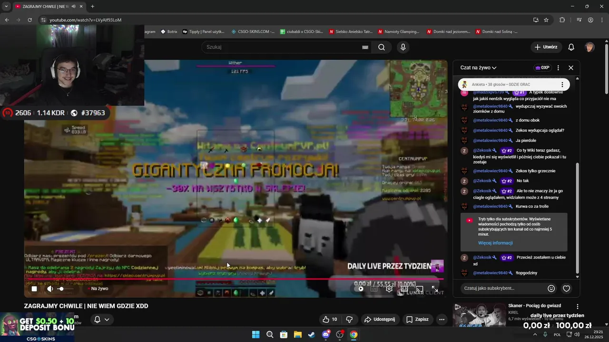
Task: Open the Botrix bookmark
Action: [169, 32]
